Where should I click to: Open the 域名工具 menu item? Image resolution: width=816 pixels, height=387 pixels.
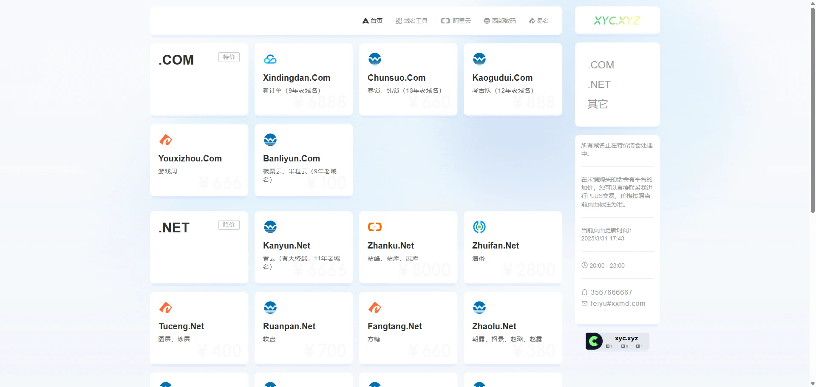411,21
